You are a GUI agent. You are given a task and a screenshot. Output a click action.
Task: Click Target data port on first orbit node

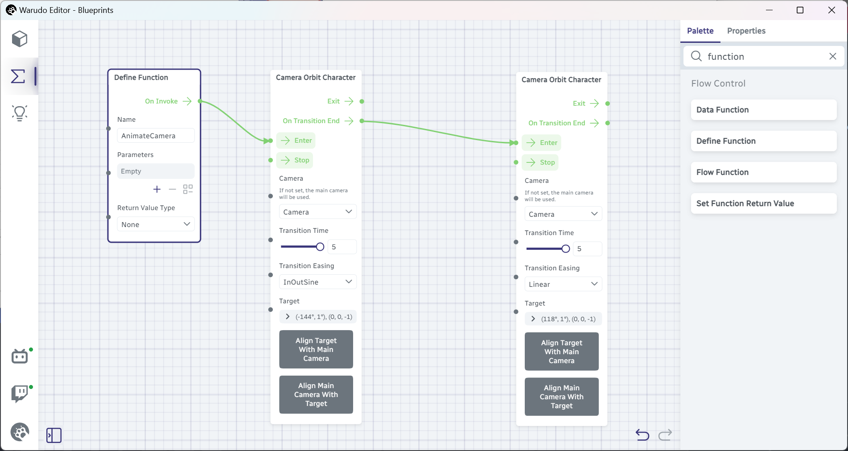point(270,310)
